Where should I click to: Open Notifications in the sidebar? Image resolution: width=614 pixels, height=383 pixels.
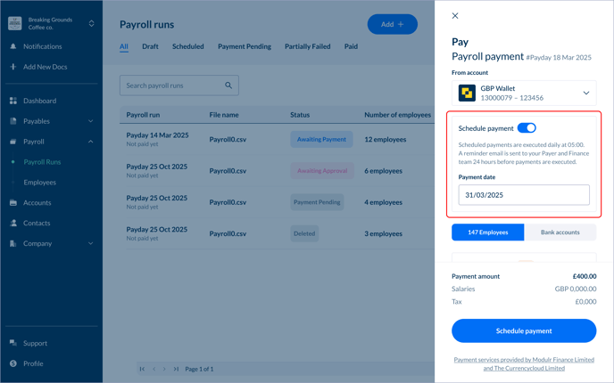[42, 46]
